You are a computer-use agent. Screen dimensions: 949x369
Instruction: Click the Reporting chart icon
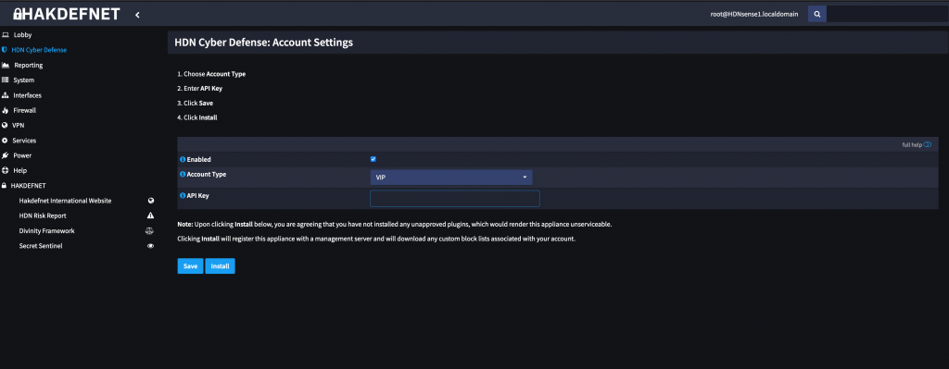tap(6, 66)
